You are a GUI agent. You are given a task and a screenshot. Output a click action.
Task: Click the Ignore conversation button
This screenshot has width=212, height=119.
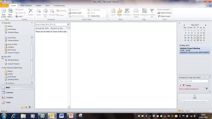pyautogui.click(x=20, y=10)
